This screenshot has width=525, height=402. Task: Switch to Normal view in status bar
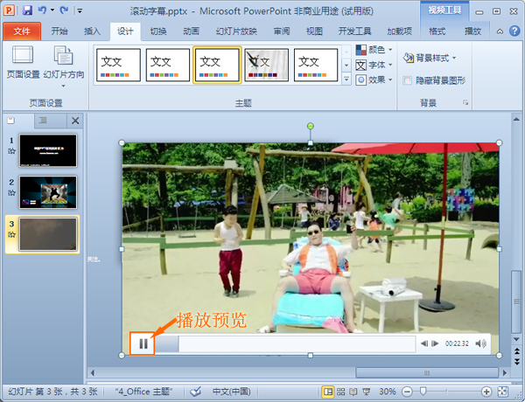(x=327, y=392)
